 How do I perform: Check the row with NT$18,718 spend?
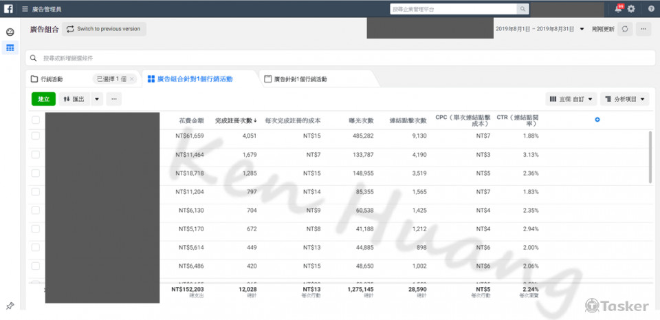36,173
